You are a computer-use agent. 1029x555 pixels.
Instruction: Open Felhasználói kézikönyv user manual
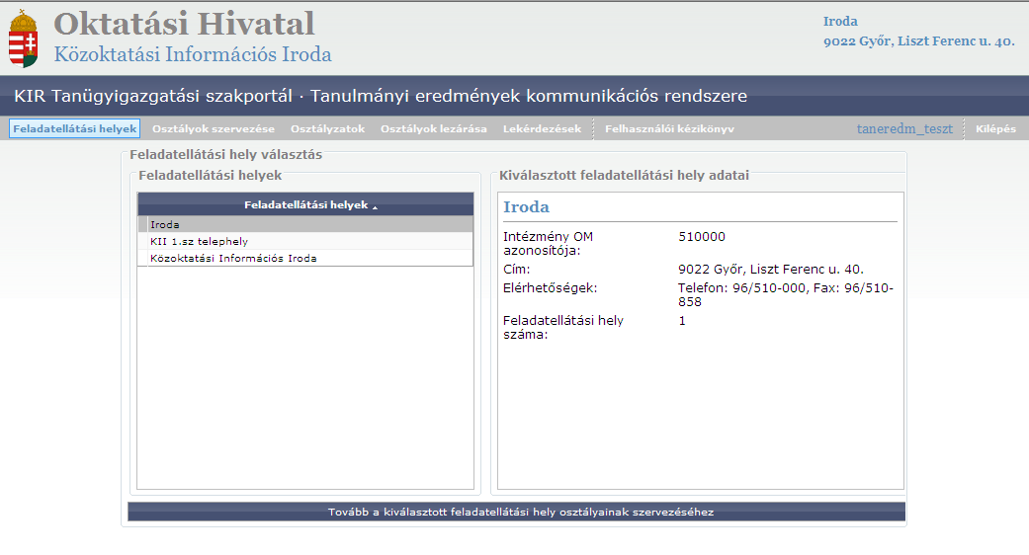[669, 128]
